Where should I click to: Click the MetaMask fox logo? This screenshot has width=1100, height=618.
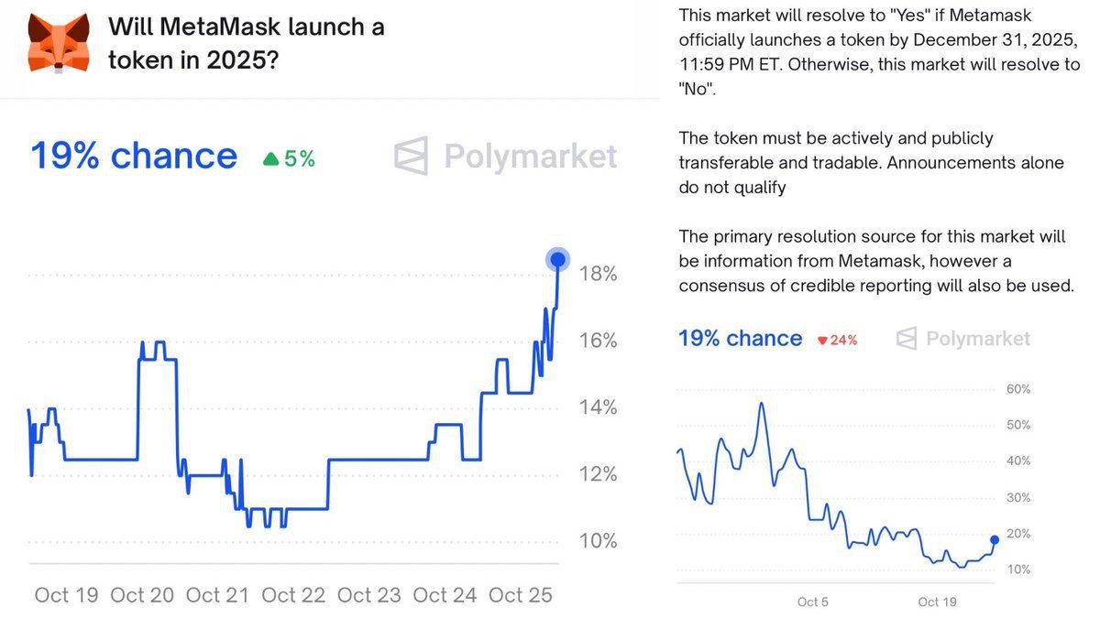[x=59, y=43]
